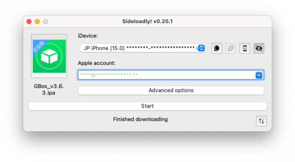Image resolution: width=295 pixels, height=162 pixels.
Task: Click the greyed-out zoom window button
Action: click(46, 21)
